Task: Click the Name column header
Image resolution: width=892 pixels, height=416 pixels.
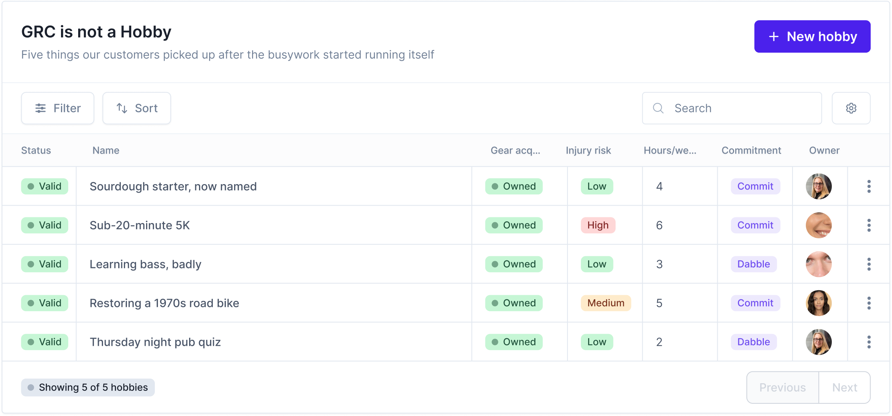Action: click(x=106, y=151)
